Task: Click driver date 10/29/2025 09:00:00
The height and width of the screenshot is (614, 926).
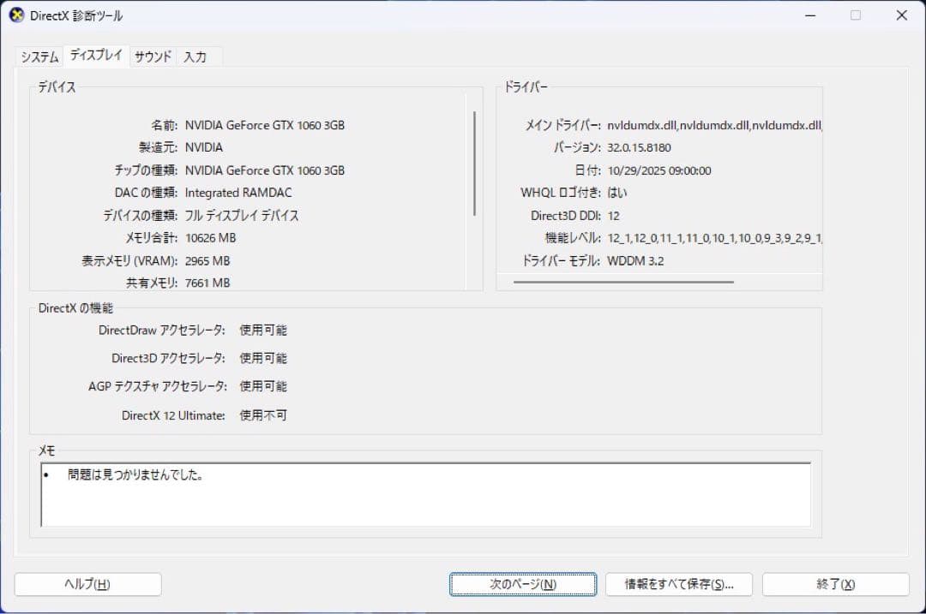Action: tap(659, 170)
